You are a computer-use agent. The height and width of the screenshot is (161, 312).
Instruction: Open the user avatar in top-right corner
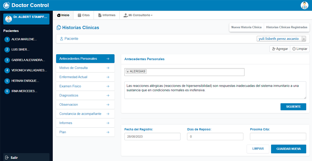[304, 6]
